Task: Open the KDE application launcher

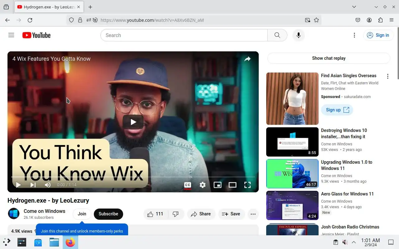Action: (x=7, y=242)
